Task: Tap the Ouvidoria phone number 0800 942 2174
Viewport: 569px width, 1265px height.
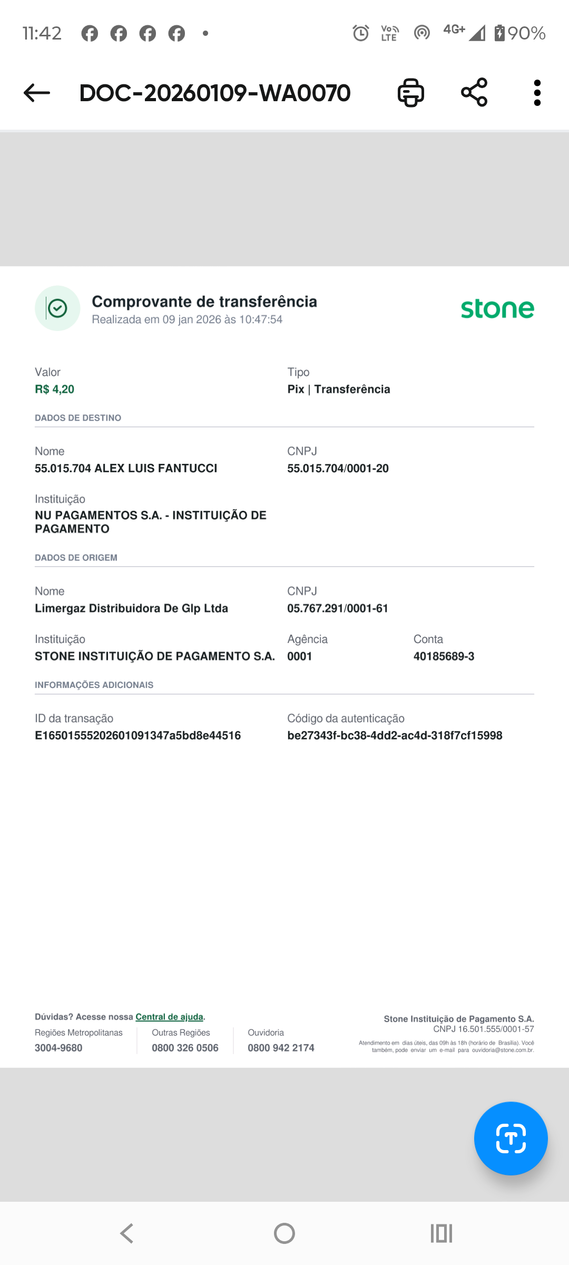Action: pos(281,1048)
